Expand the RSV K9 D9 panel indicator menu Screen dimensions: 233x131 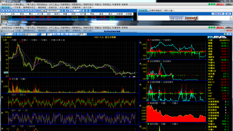2,113
